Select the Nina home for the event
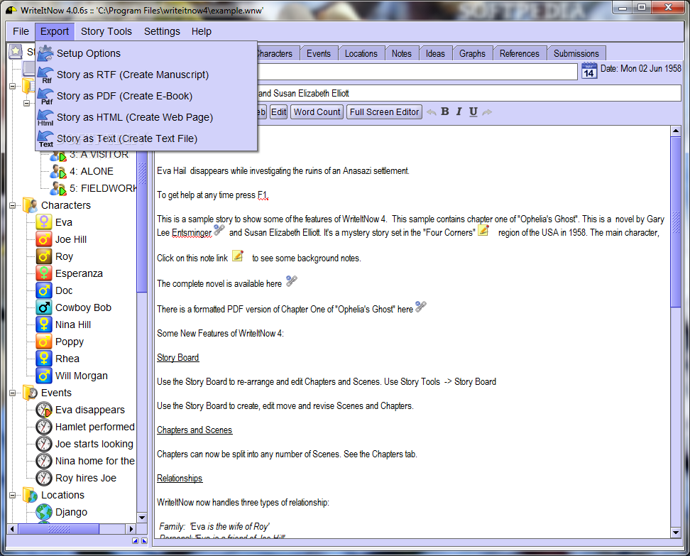690x556 pixels. [x=95, y=461]
